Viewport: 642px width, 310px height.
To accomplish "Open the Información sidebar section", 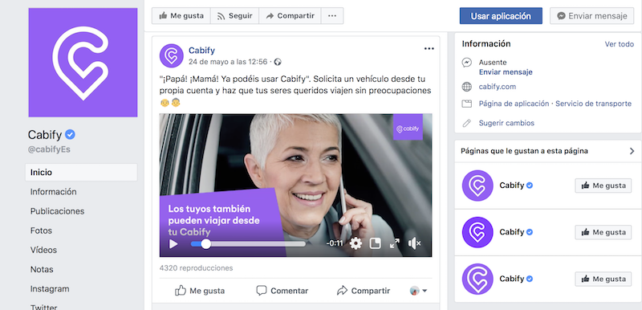I will (53, 192).
